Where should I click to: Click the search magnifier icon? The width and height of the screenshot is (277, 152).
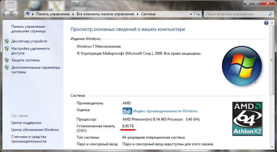pos(270,14)
